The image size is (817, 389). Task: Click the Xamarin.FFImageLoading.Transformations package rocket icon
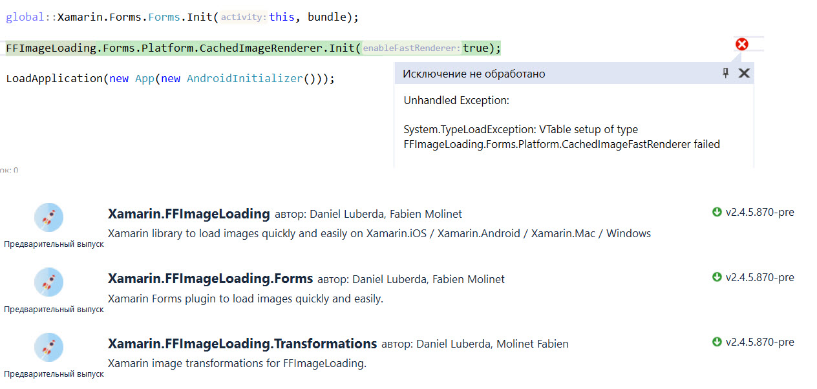click(48, 347)
